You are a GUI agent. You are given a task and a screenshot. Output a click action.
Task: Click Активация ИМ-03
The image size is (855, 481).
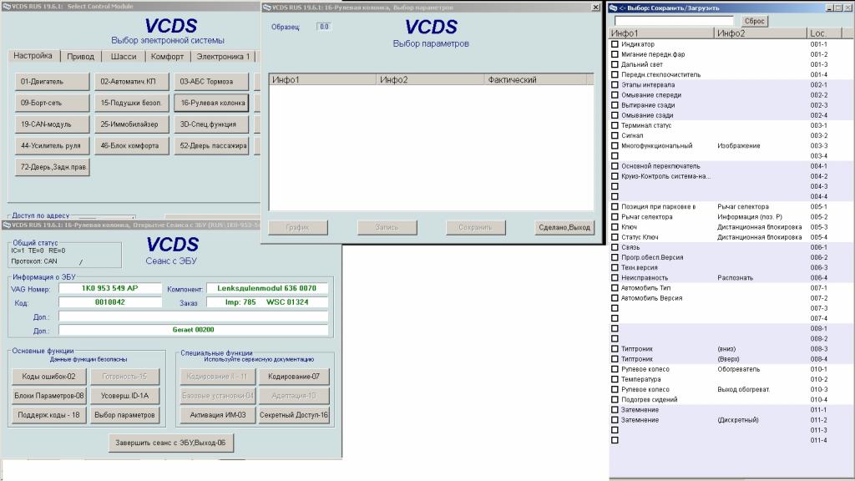click(x=218, y=415)
